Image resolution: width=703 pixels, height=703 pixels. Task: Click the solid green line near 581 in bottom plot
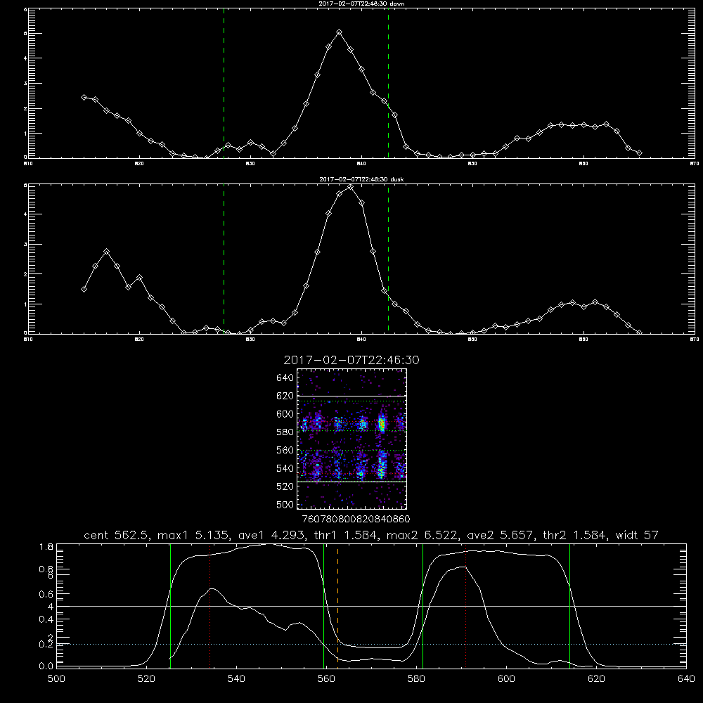(423, 605)
